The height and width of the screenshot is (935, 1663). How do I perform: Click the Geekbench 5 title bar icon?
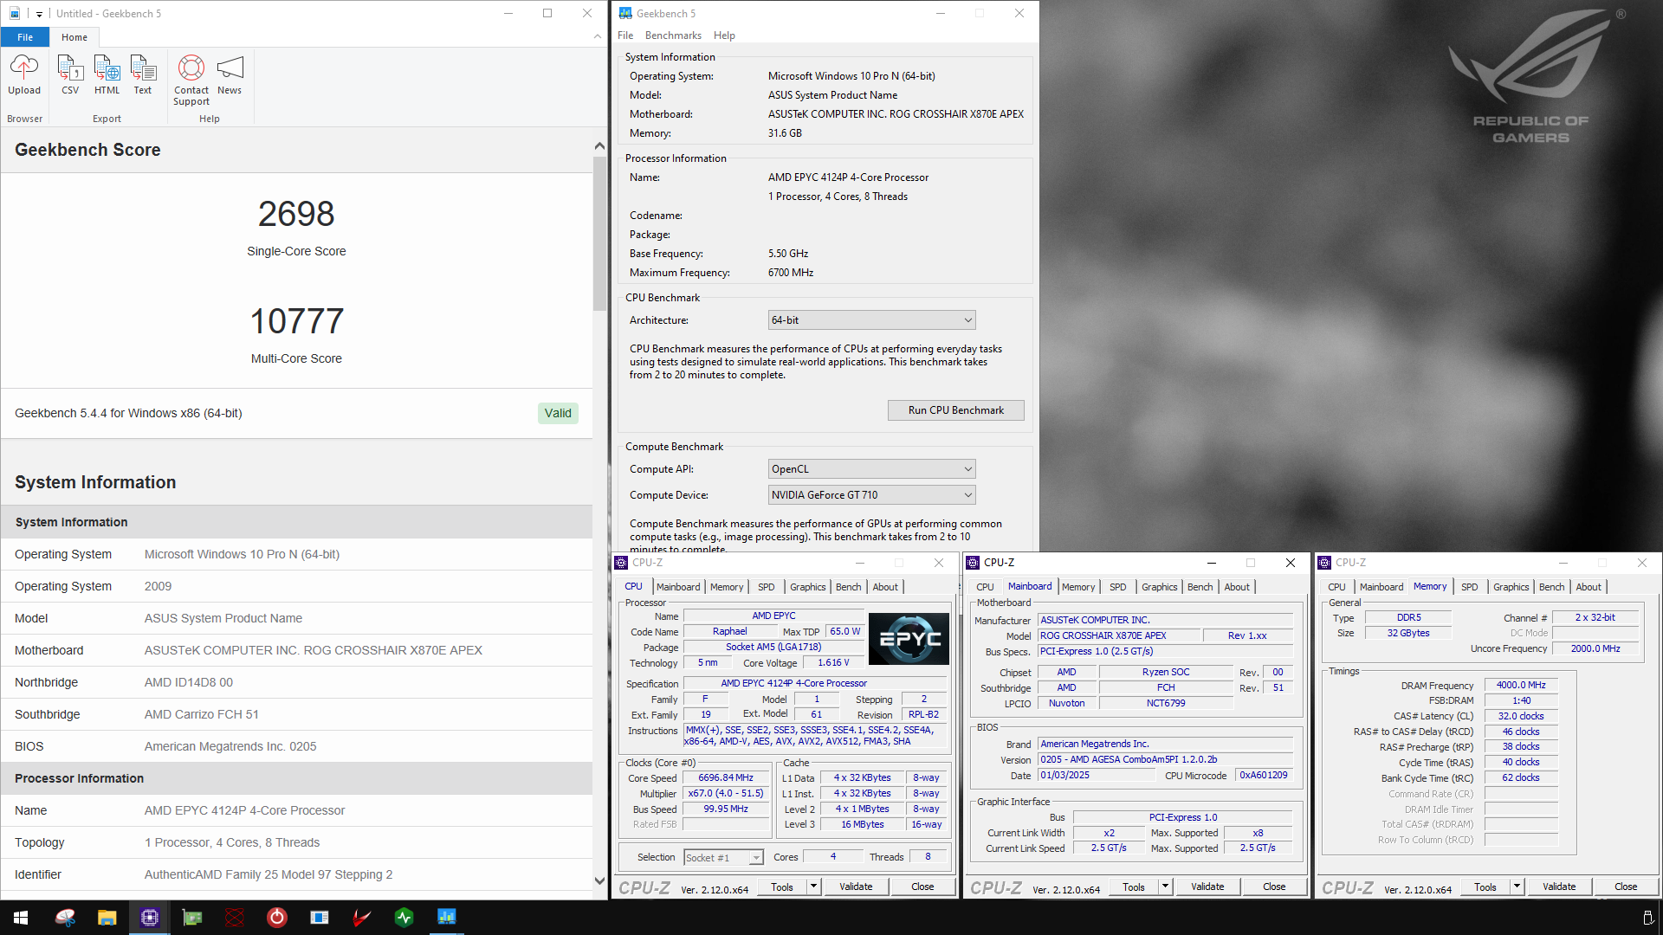625,13
